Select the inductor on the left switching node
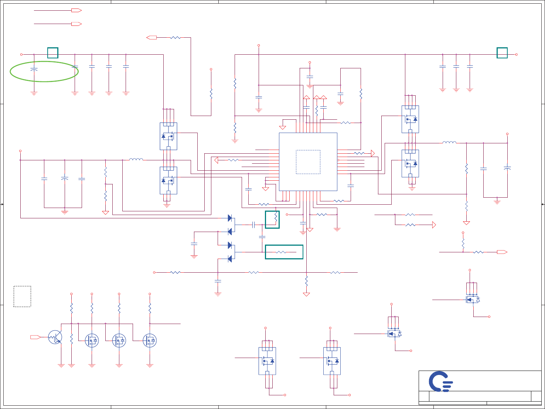The image size is (545, 409). [x=136, y=159]
